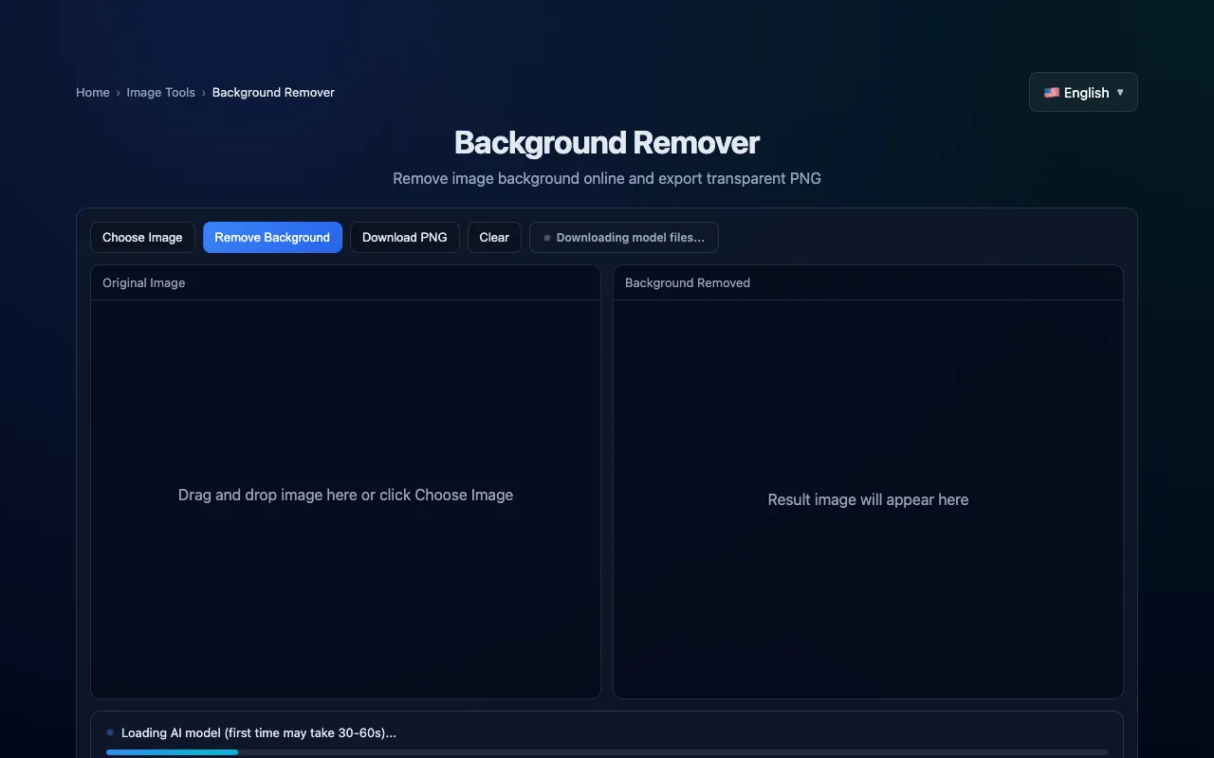Image resolution: width=1214 pixels, height=758 pixels.
Task: Click the Background Remover breadcrumb
Action: coord(273,92)
